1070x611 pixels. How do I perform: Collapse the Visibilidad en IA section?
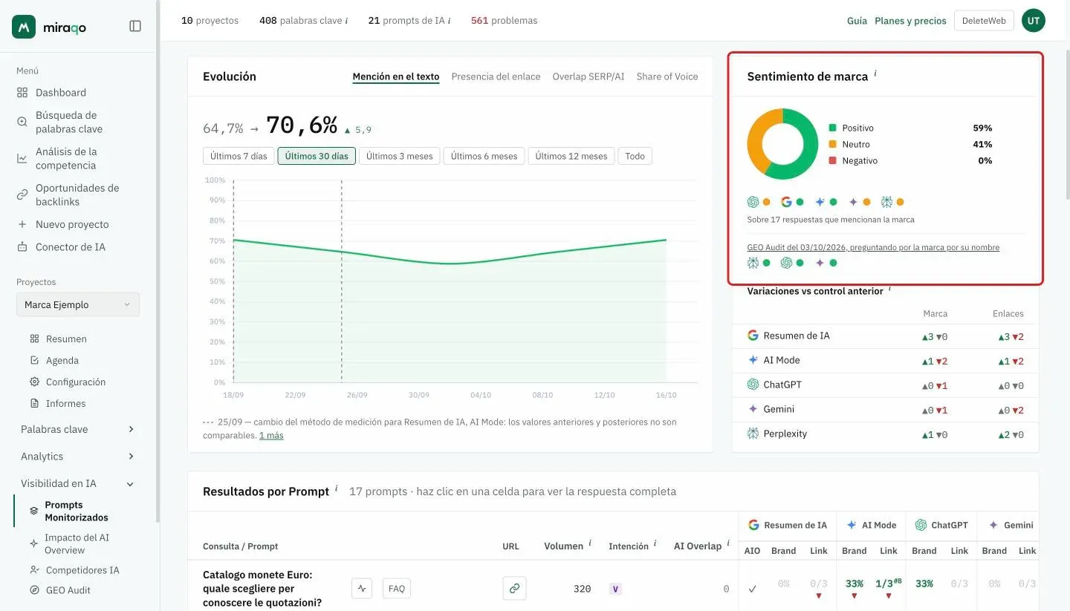[x=77, y=483]
